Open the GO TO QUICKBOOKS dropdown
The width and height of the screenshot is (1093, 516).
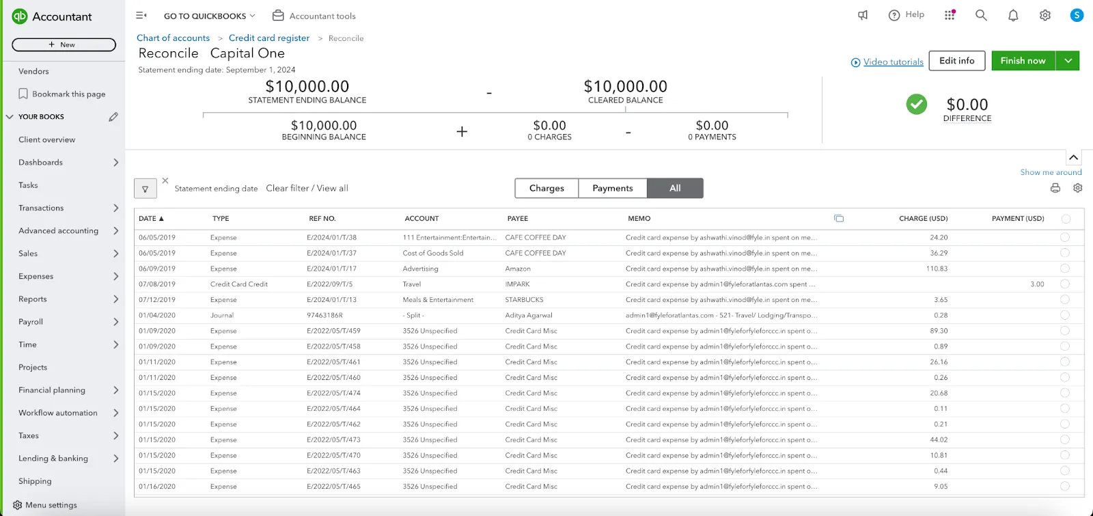209,16
